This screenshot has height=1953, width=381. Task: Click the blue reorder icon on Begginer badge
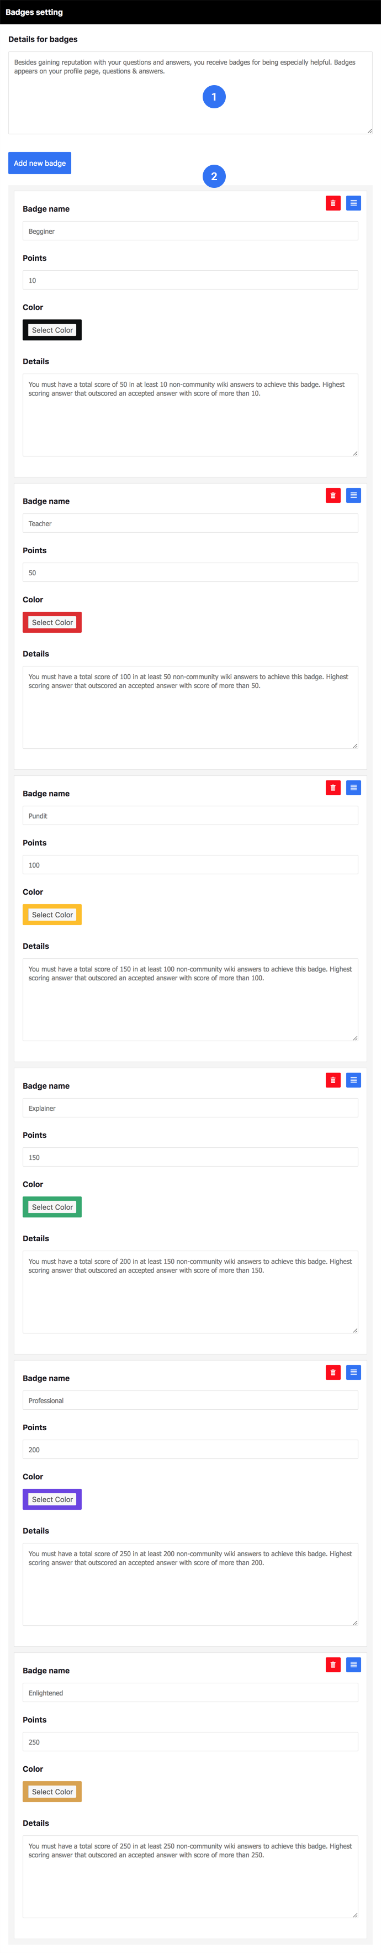(x=353, y=203)
